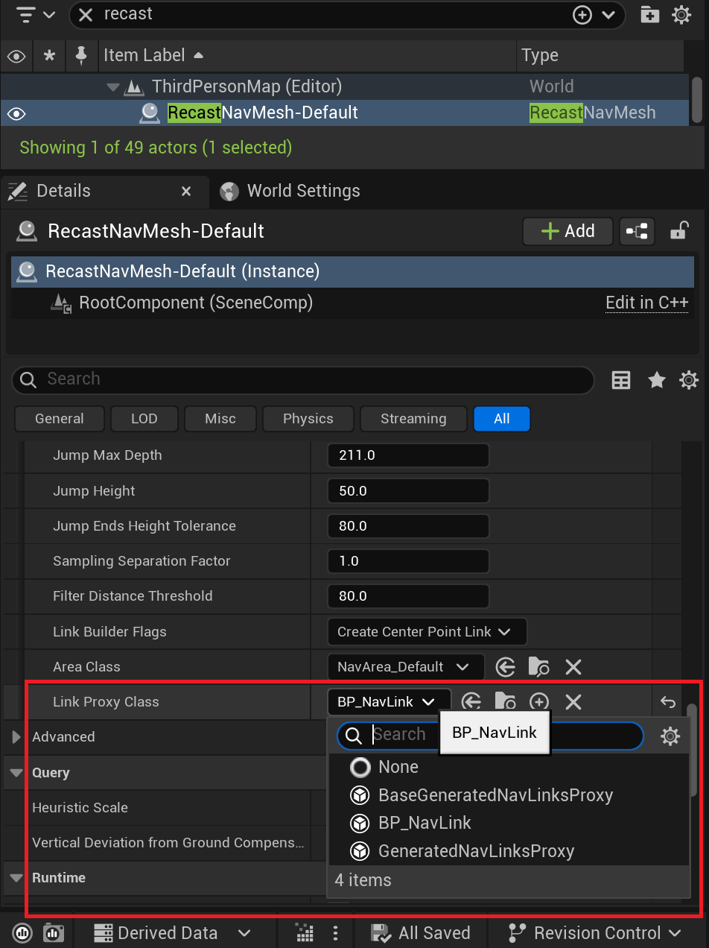
Task: Open Revision Control menu in status bar
Action: click(594, 933)
